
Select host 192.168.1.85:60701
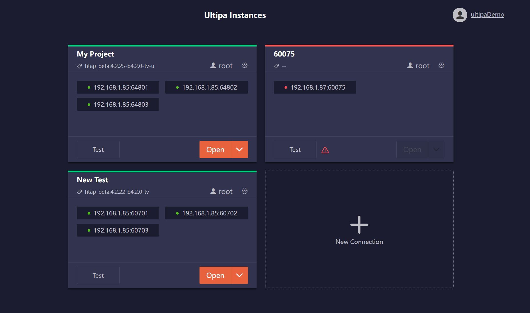click(118, 213)
